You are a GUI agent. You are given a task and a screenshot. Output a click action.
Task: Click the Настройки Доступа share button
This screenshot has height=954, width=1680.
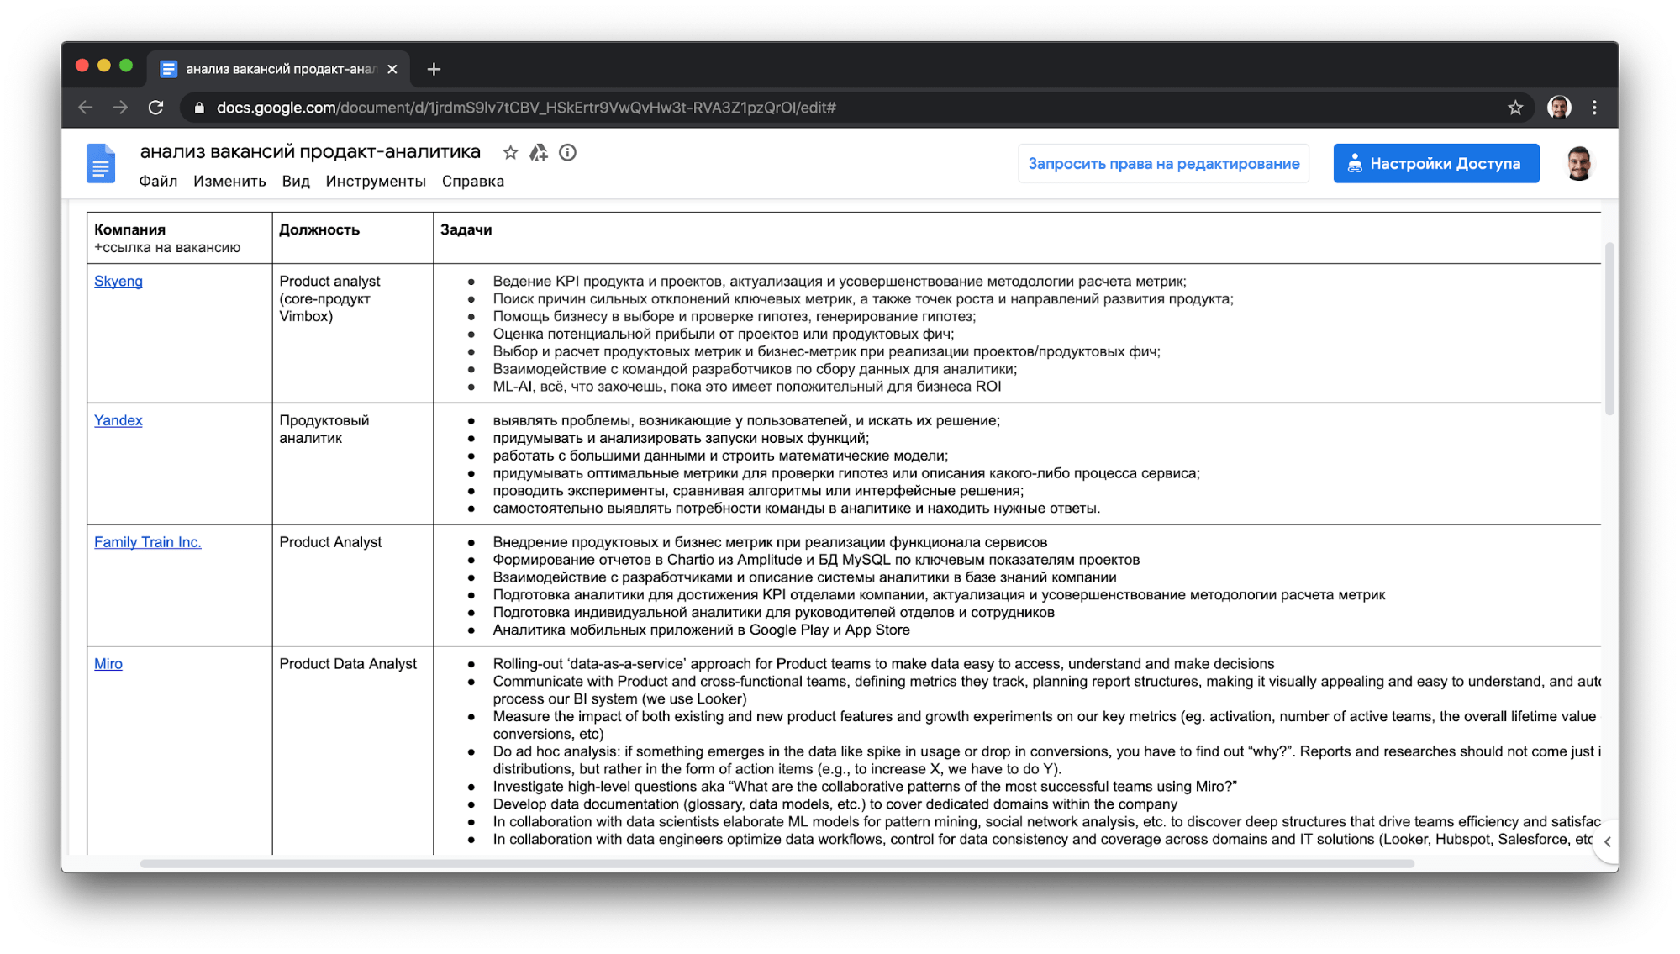coord(1435,163)
